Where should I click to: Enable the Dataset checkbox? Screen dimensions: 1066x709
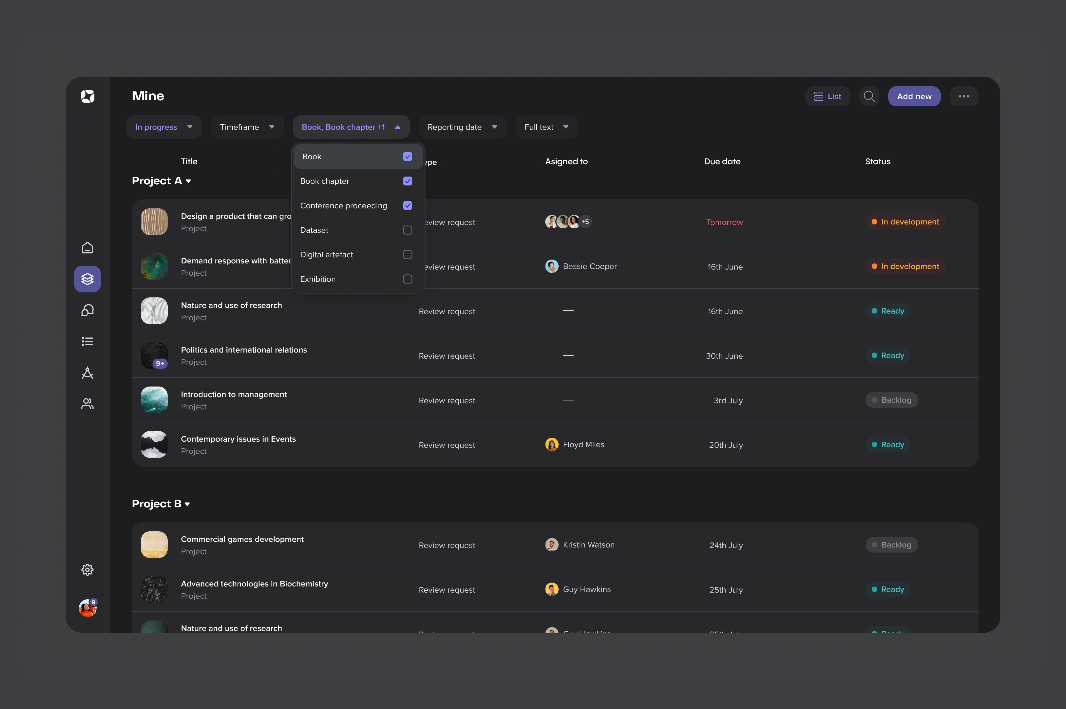pos(407,230)
